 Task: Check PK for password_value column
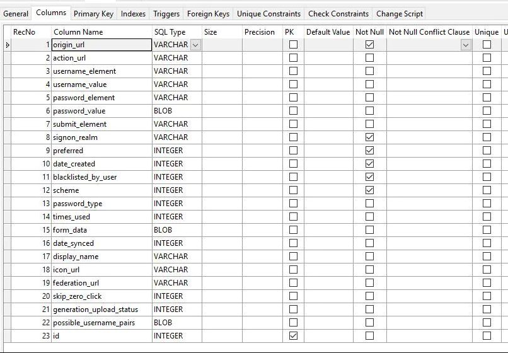coord(293,111)
